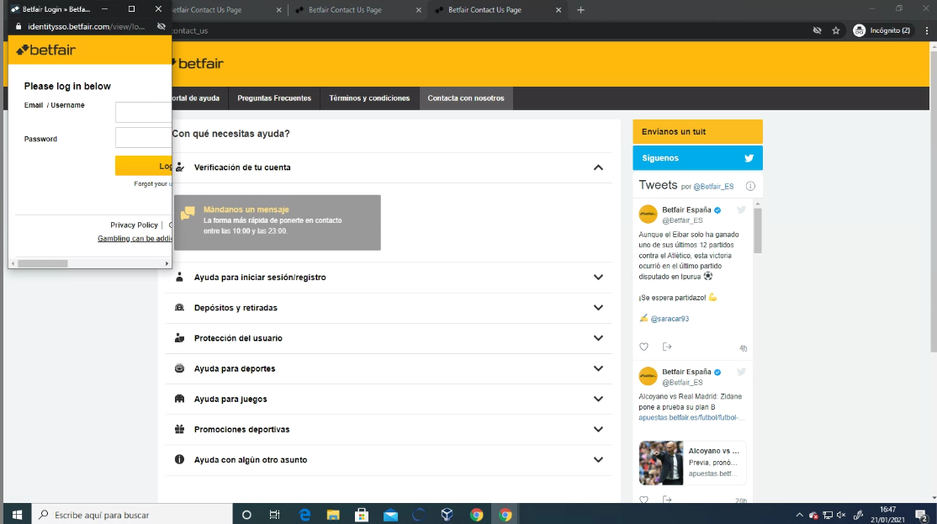Click the betfair logo on main page header
Viewport: 937px width, 524px height.
[x=198, y=63]
